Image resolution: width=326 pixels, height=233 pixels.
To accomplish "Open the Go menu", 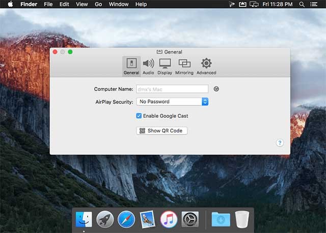I will pyautogui.click(x=98, y=4).
